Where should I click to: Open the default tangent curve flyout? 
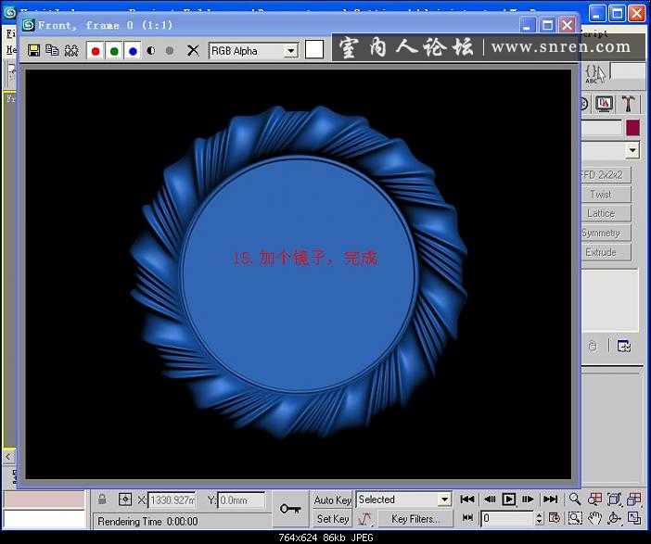(x=364, y=519)
